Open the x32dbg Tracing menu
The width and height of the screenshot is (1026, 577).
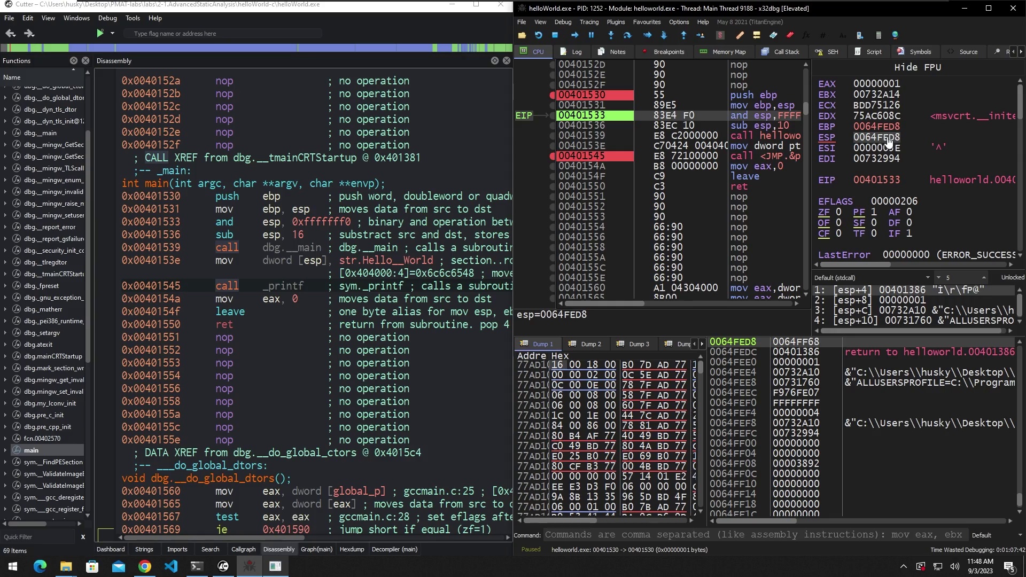click(589, 22)
